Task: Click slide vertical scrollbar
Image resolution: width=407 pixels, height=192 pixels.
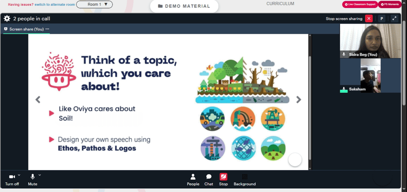Action: pos(310,108)
